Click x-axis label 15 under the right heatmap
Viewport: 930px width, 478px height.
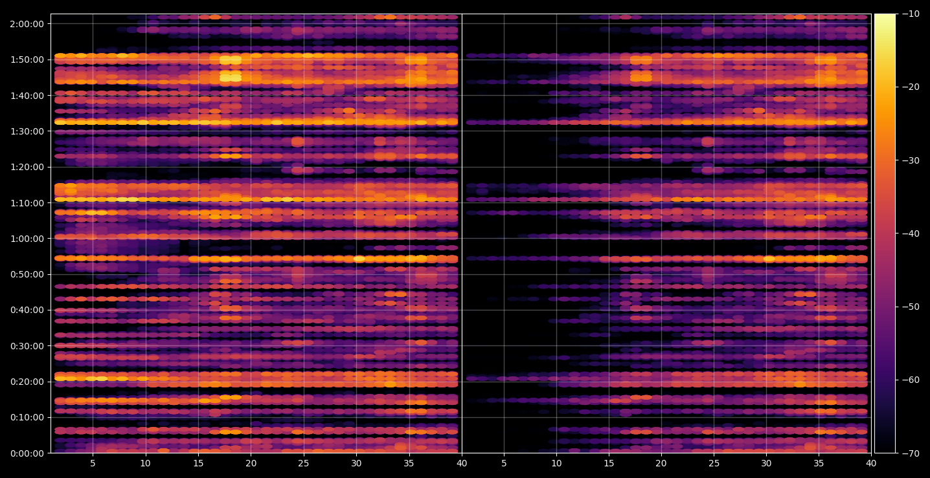coord(608,463)
